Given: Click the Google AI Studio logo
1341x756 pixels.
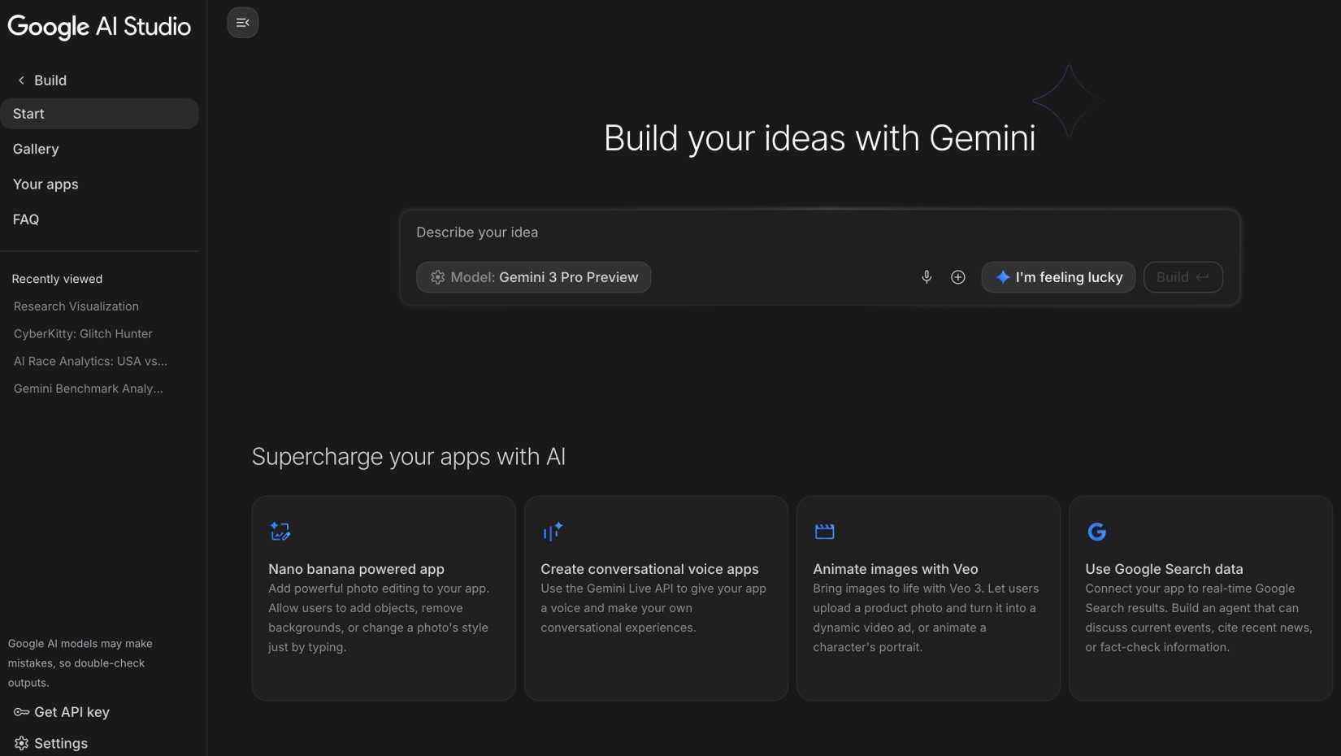Looking at the screenshot, I should point(99,27).
